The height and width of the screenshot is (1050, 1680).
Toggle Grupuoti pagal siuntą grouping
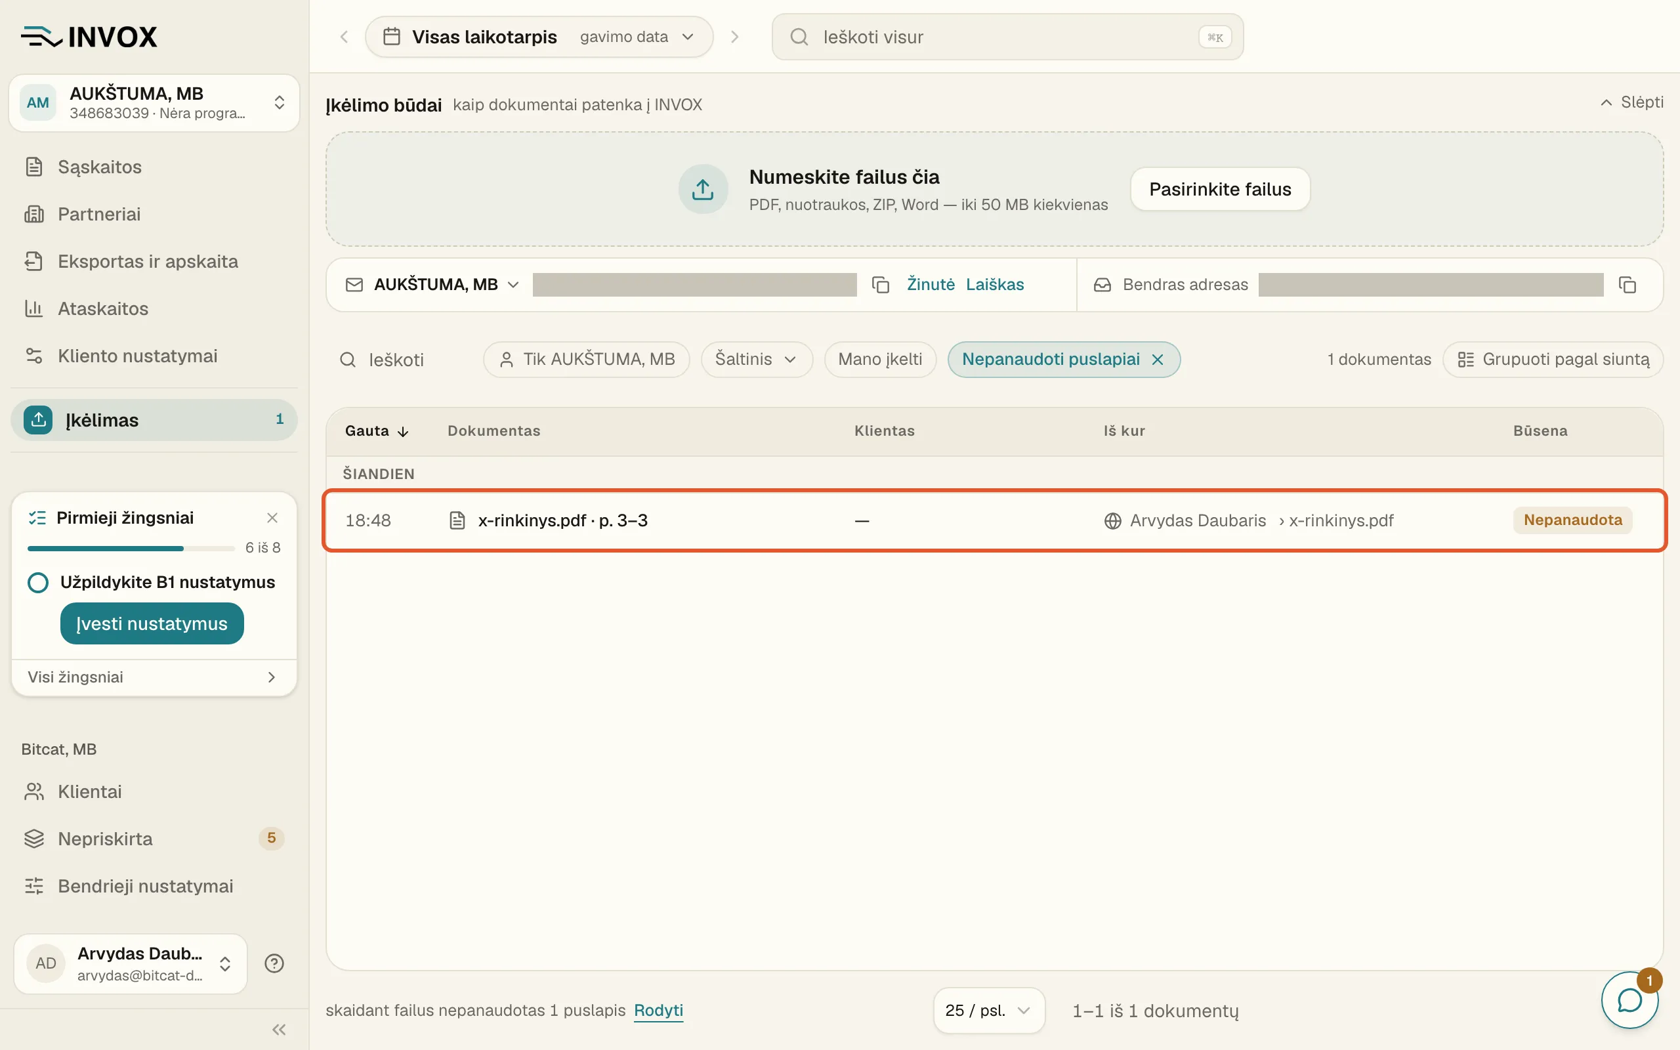[1553, 360]
